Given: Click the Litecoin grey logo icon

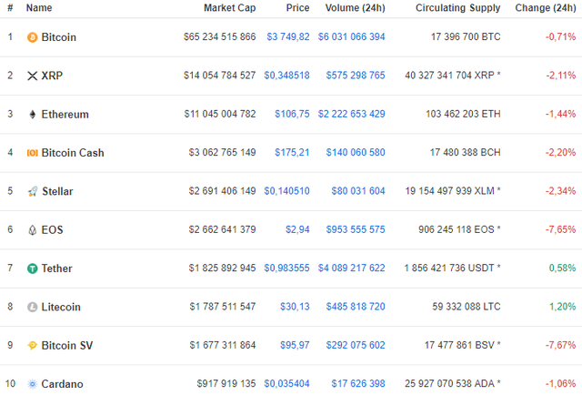Looking at the screenshot, I should pyautogui.click(x=33, y=307).
